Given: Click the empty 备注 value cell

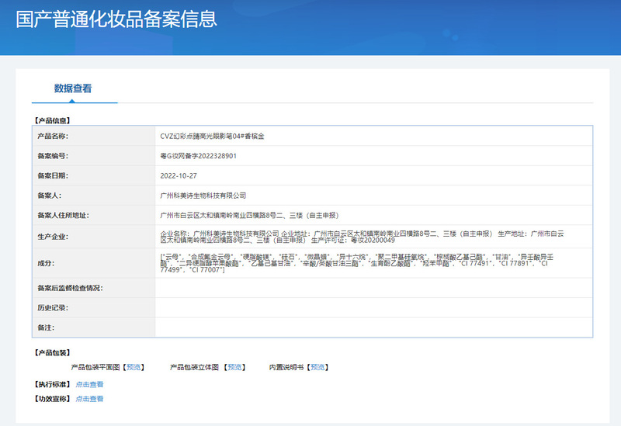Looking at the screenshot, I should coord(373,327).
